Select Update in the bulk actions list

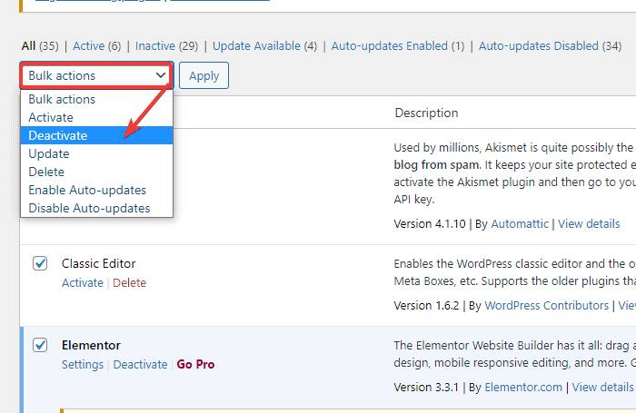click(49, 153)
